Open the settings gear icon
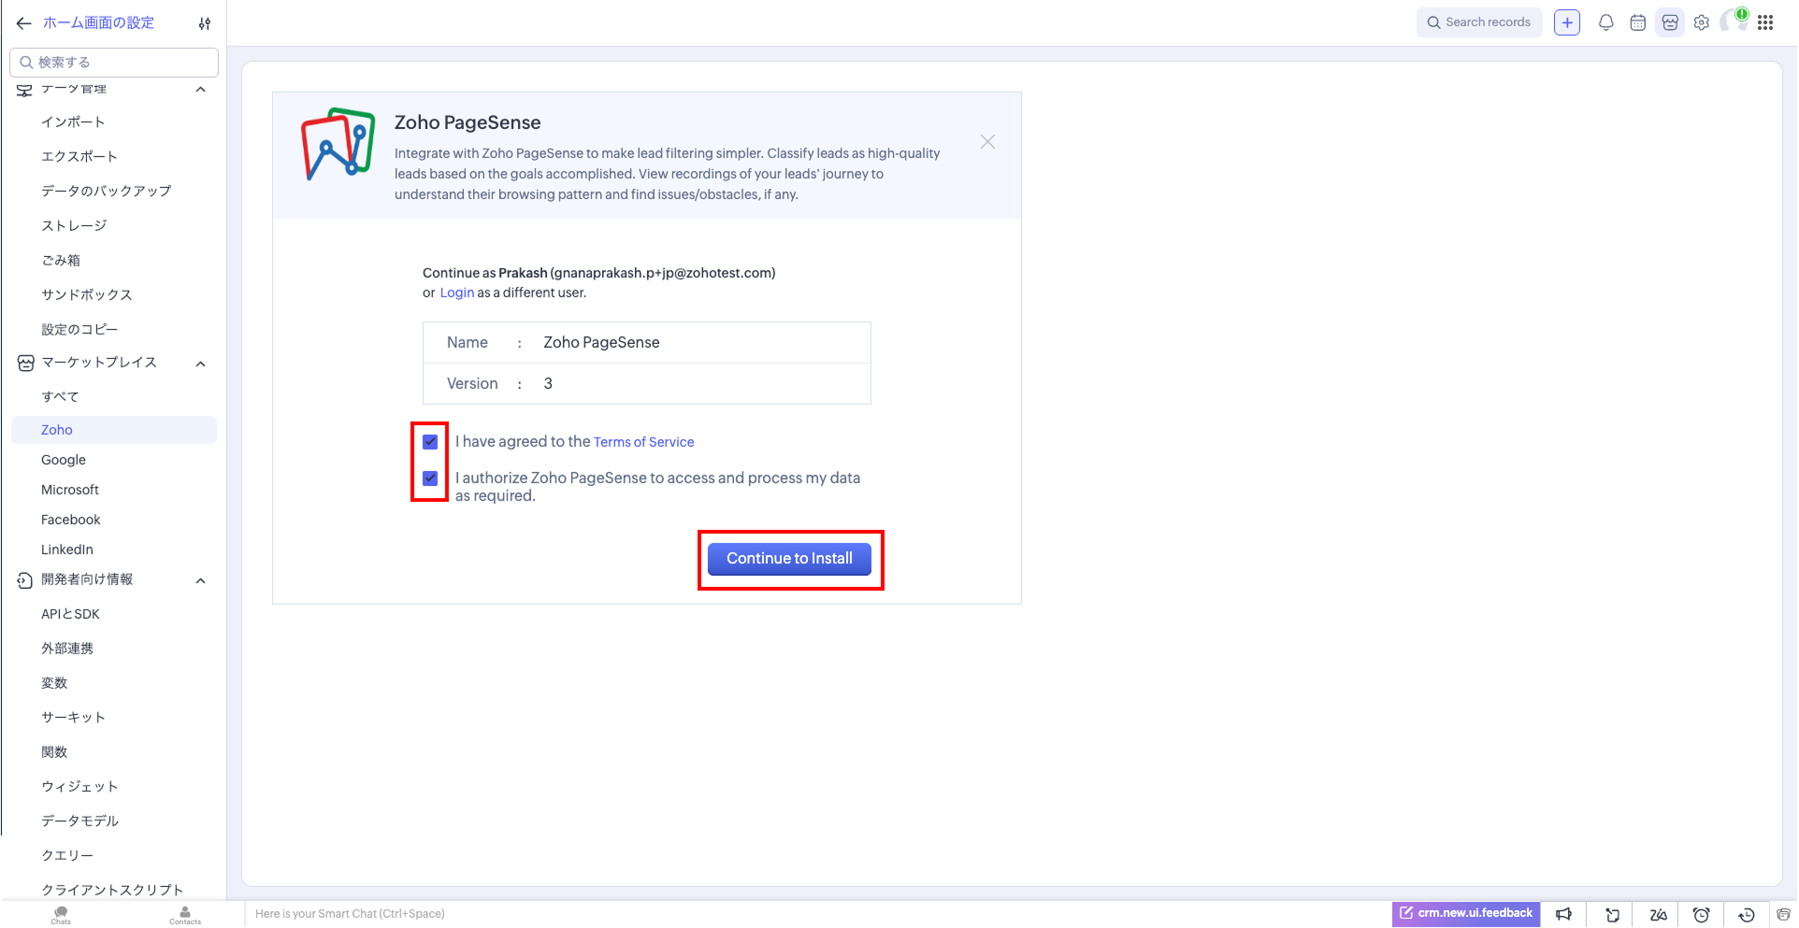1799x928 pixels. coord(1701,22)
